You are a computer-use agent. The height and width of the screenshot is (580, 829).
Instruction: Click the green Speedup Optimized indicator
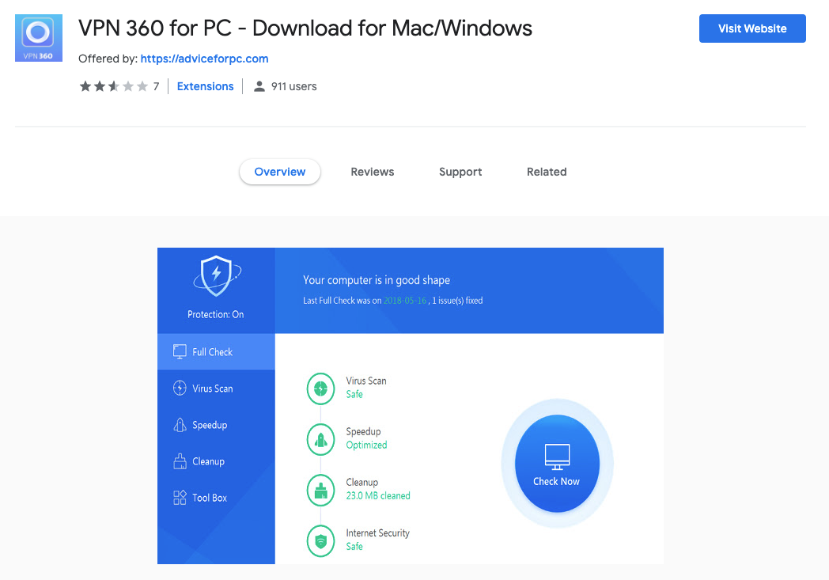point(320,439)
